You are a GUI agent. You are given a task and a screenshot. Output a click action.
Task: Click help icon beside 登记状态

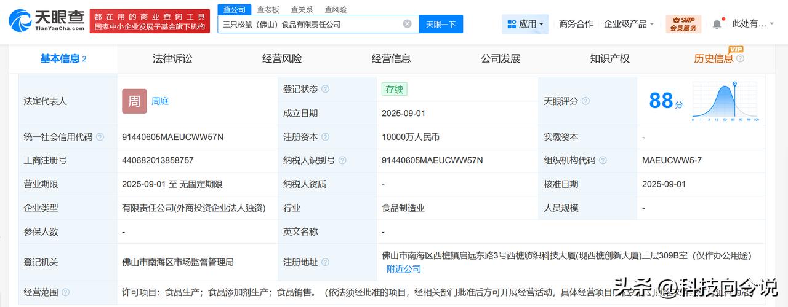coord(325,89)
